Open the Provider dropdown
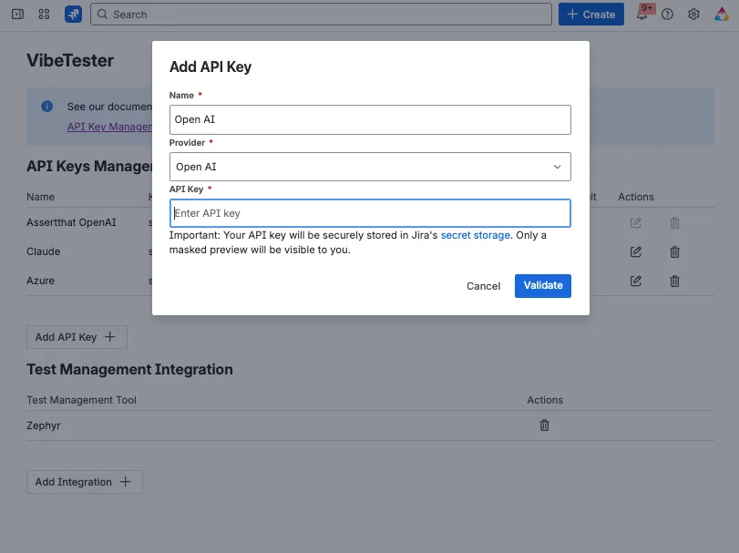 (x=370, y=167)
